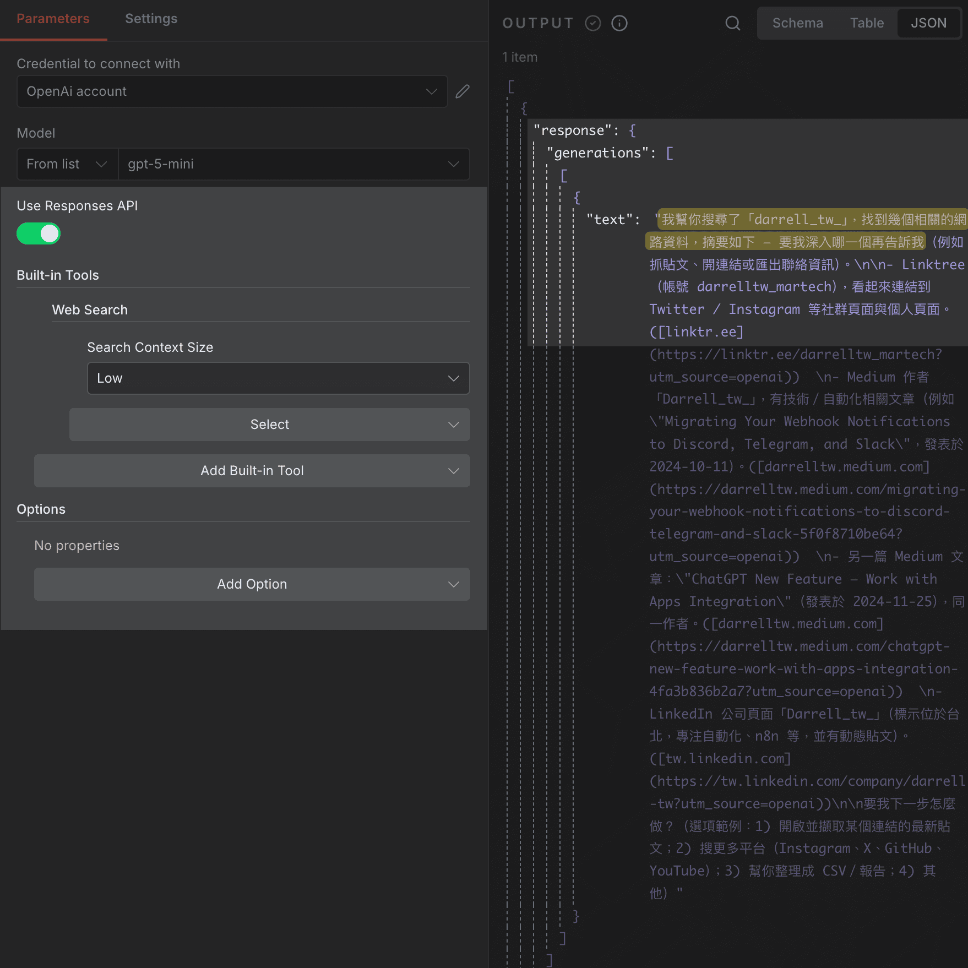968x968 pixels.
Task: Change Search Context Size from Low
Action: [x=278, y=378]
